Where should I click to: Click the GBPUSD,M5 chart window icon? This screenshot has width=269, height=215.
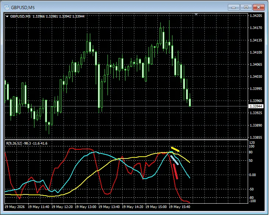[7, 7]
